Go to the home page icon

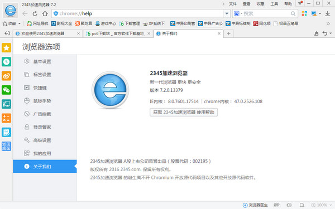[45, 13]
